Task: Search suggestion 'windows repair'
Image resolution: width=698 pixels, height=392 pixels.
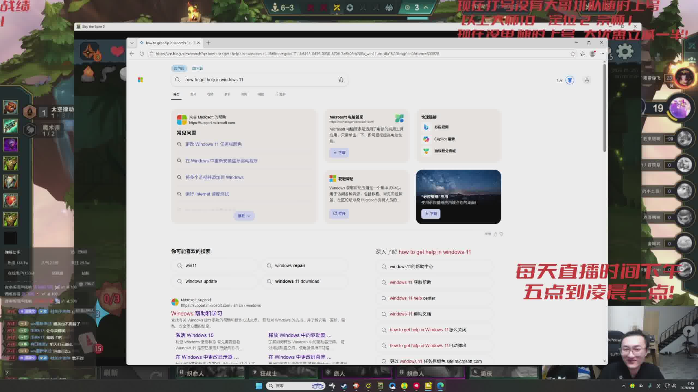Action: pyautogui.click(x=305, y=266)
